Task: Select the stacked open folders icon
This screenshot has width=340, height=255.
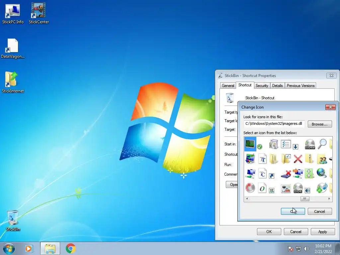Action: pyautogui.click(x=274, y=159)
